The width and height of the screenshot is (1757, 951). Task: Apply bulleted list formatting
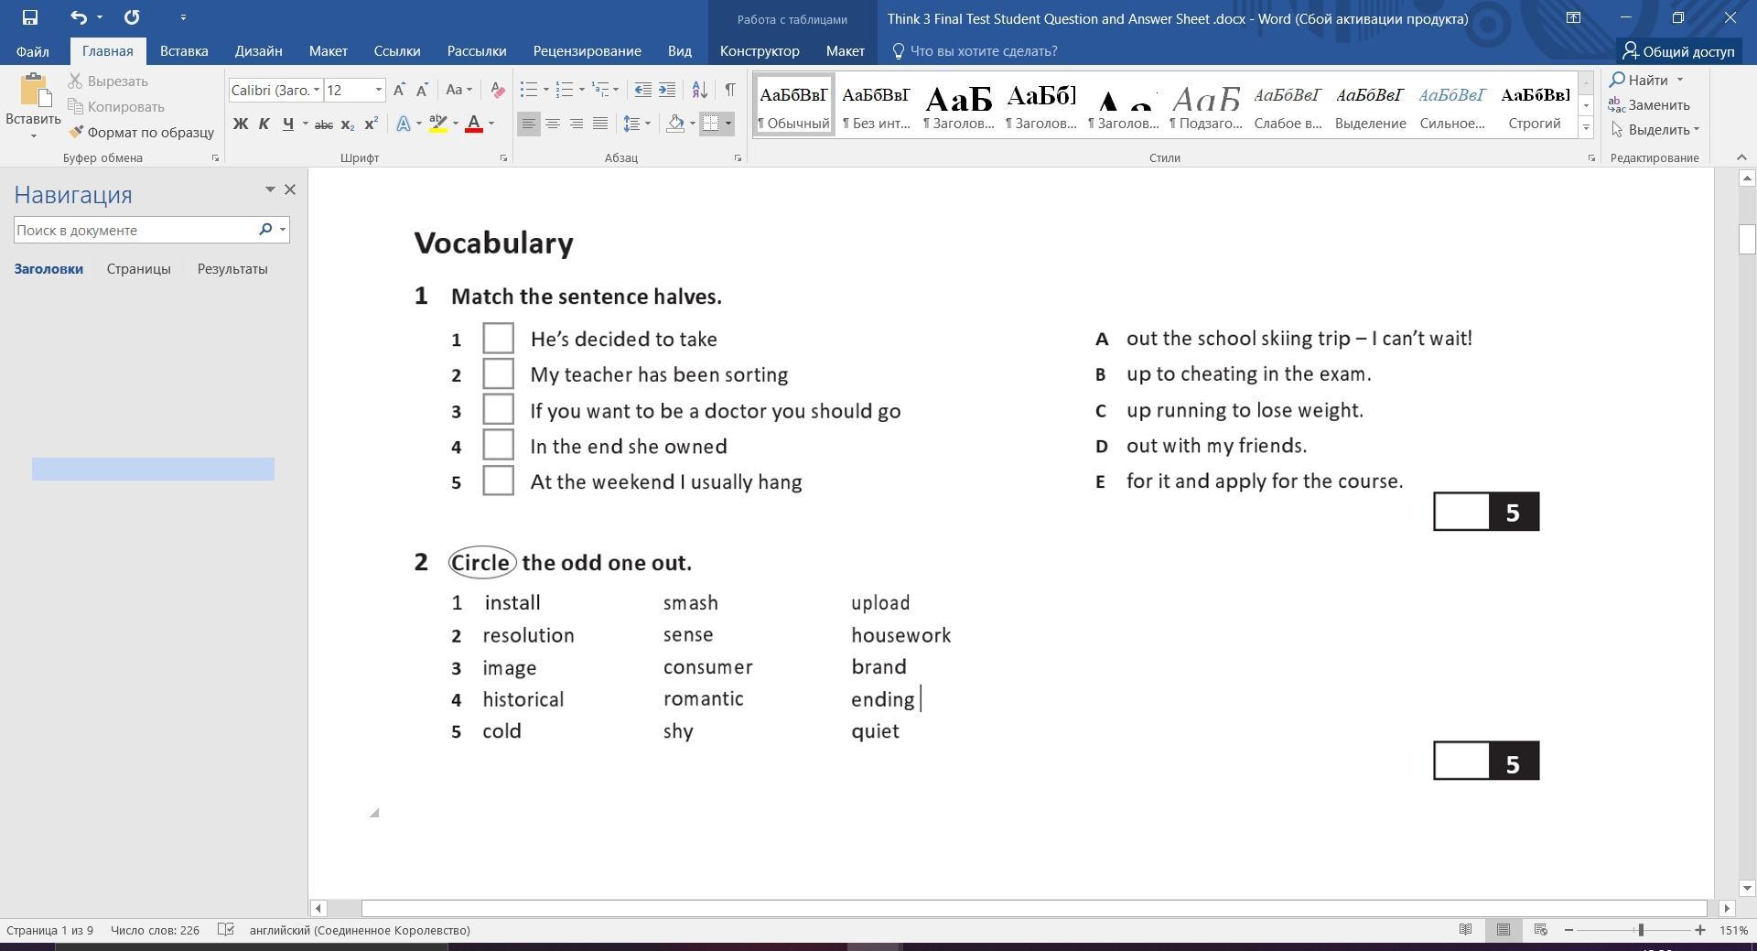529,90
